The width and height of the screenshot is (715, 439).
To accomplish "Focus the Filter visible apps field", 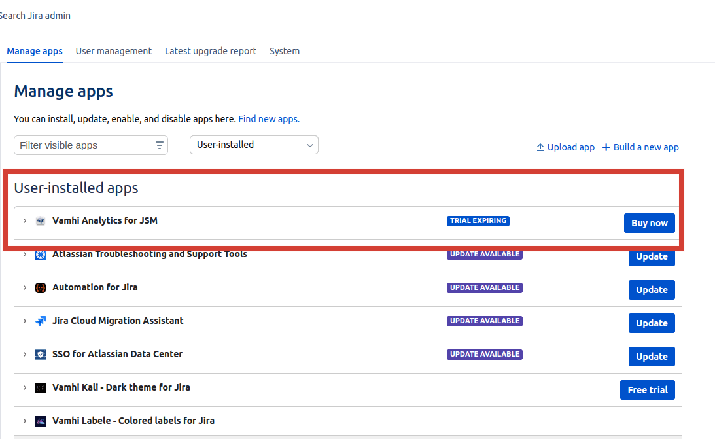I will [84, 145].
